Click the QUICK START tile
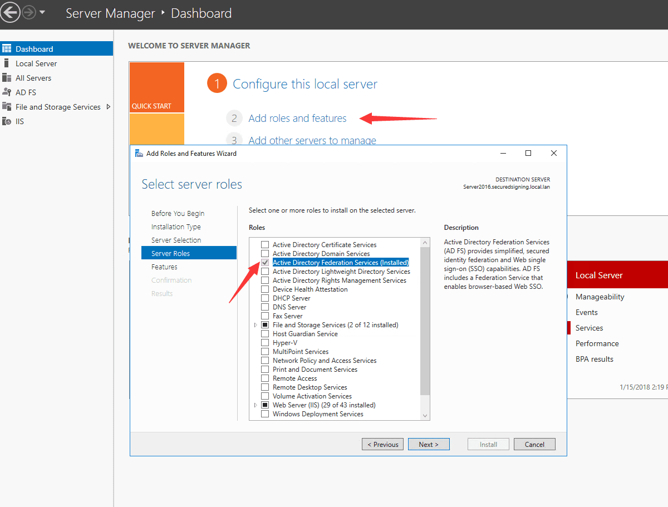The height and width of the screenshot is (507, 668). tap(156, 87)
